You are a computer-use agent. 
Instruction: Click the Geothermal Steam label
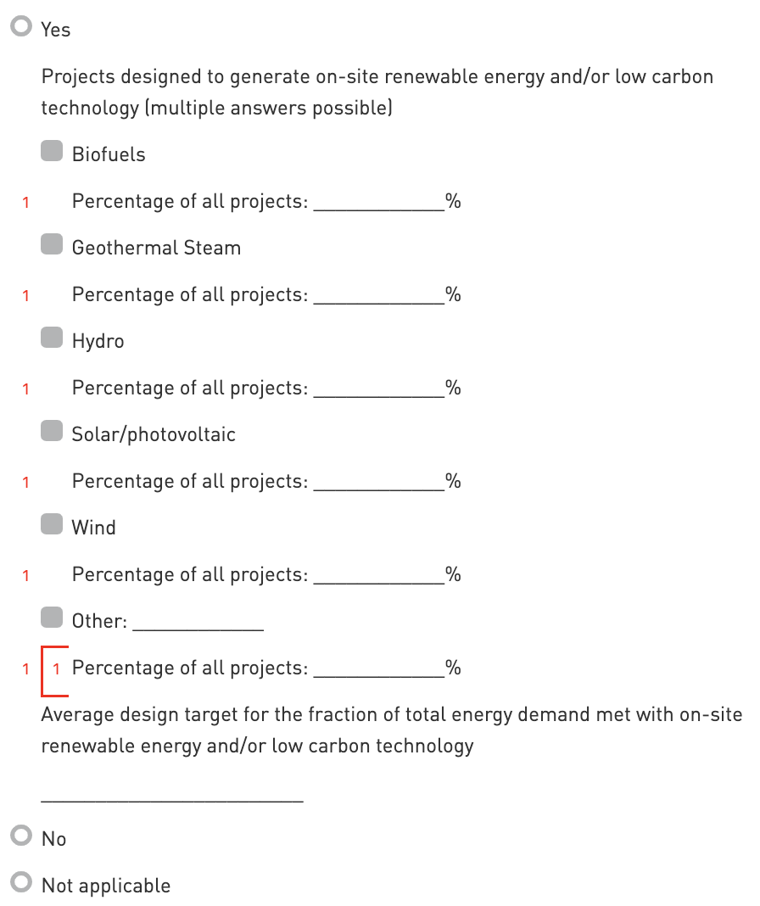point(156,248)
